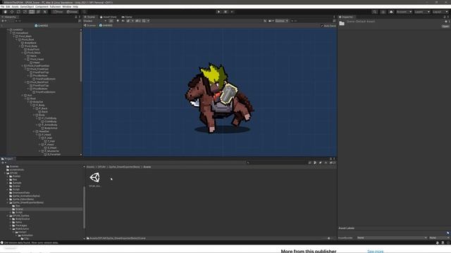Select the Scale tool in the toolbar
The image size is (451, 253).
[x=25, y=12]
